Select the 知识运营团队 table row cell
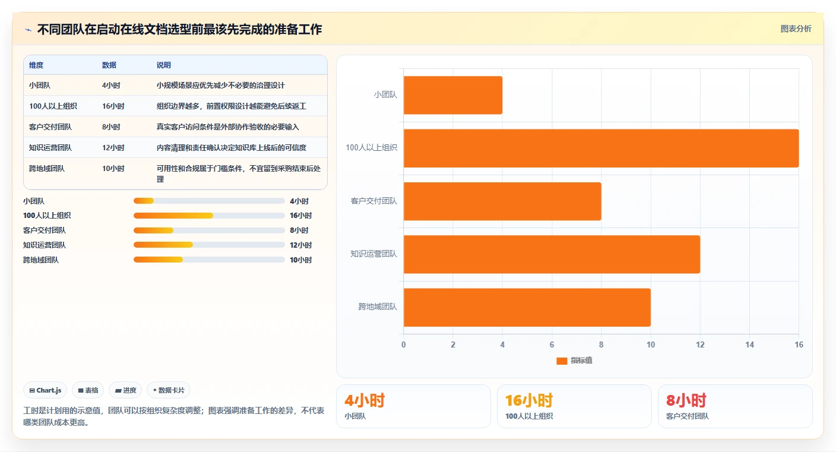Image resolution: width=836 pixels, height=452 pixels. pyautogui.click(x=50, y=148)
